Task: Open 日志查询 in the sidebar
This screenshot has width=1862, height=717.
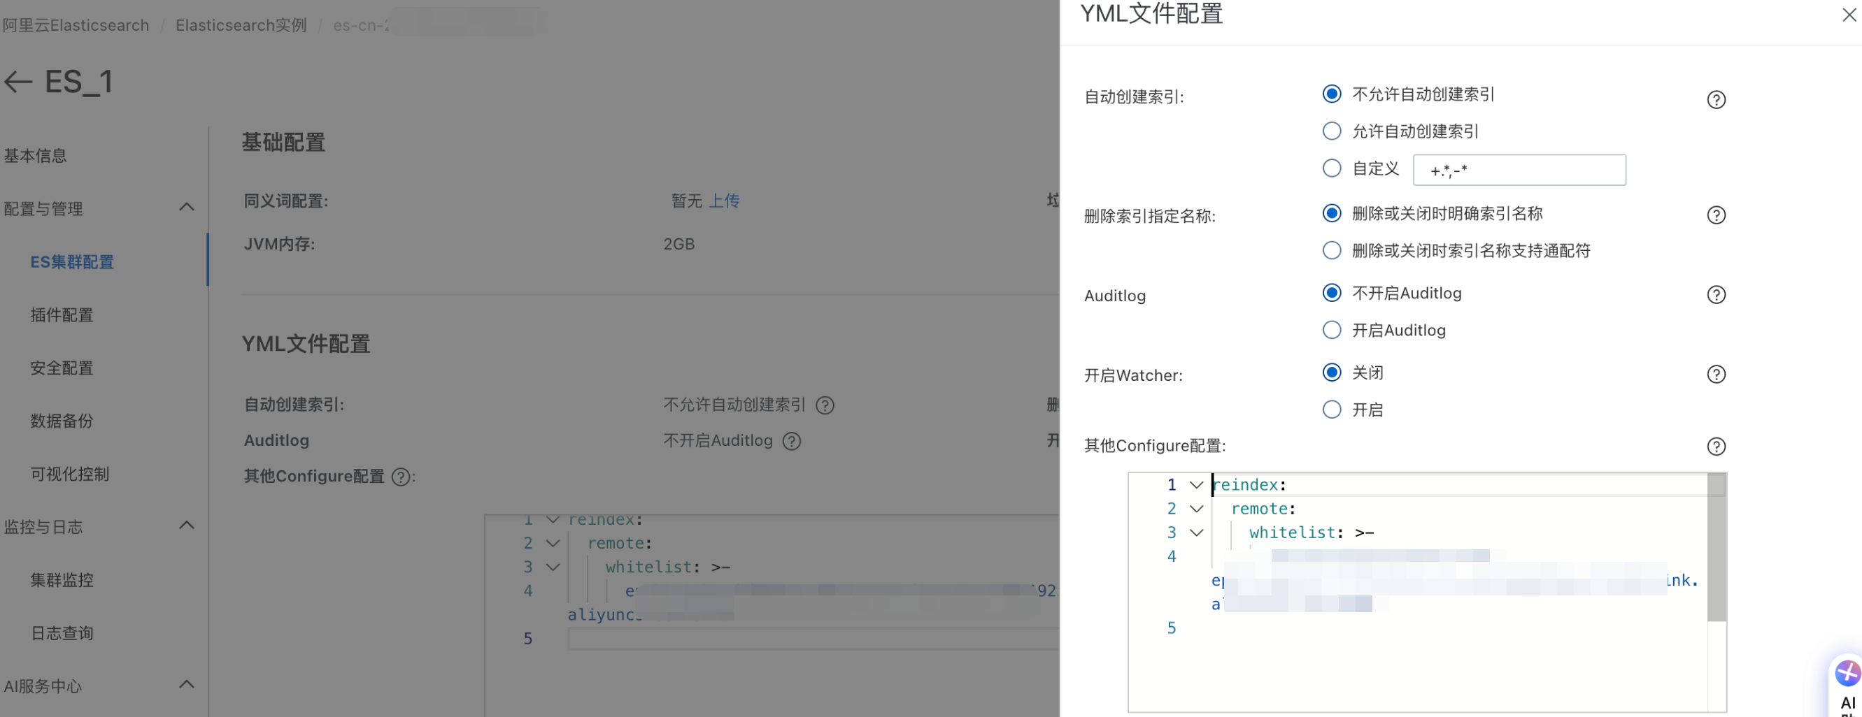Action: (62, 633)
